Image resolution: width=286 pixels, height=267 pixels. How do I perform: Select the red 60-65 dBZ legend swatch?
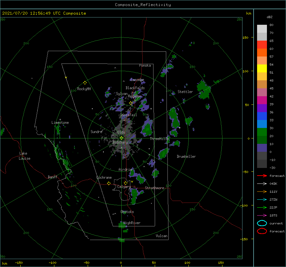pos(262,45)
